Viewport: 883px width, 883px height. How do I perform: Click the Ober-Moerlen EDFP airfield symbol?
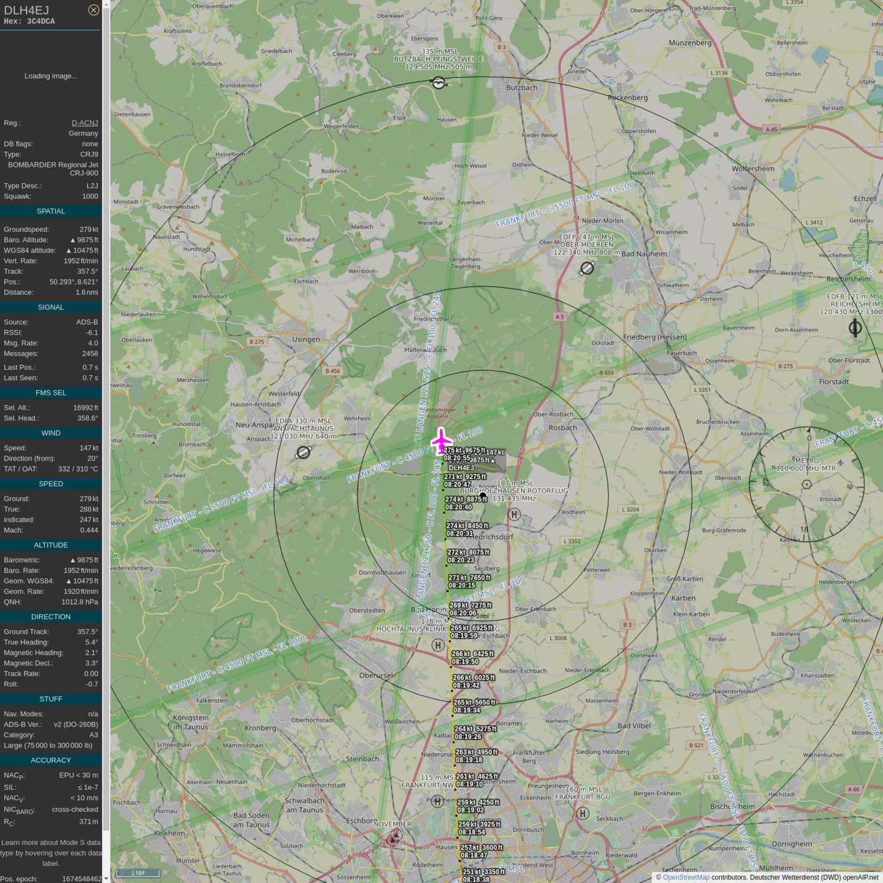(x=587, y=269)
